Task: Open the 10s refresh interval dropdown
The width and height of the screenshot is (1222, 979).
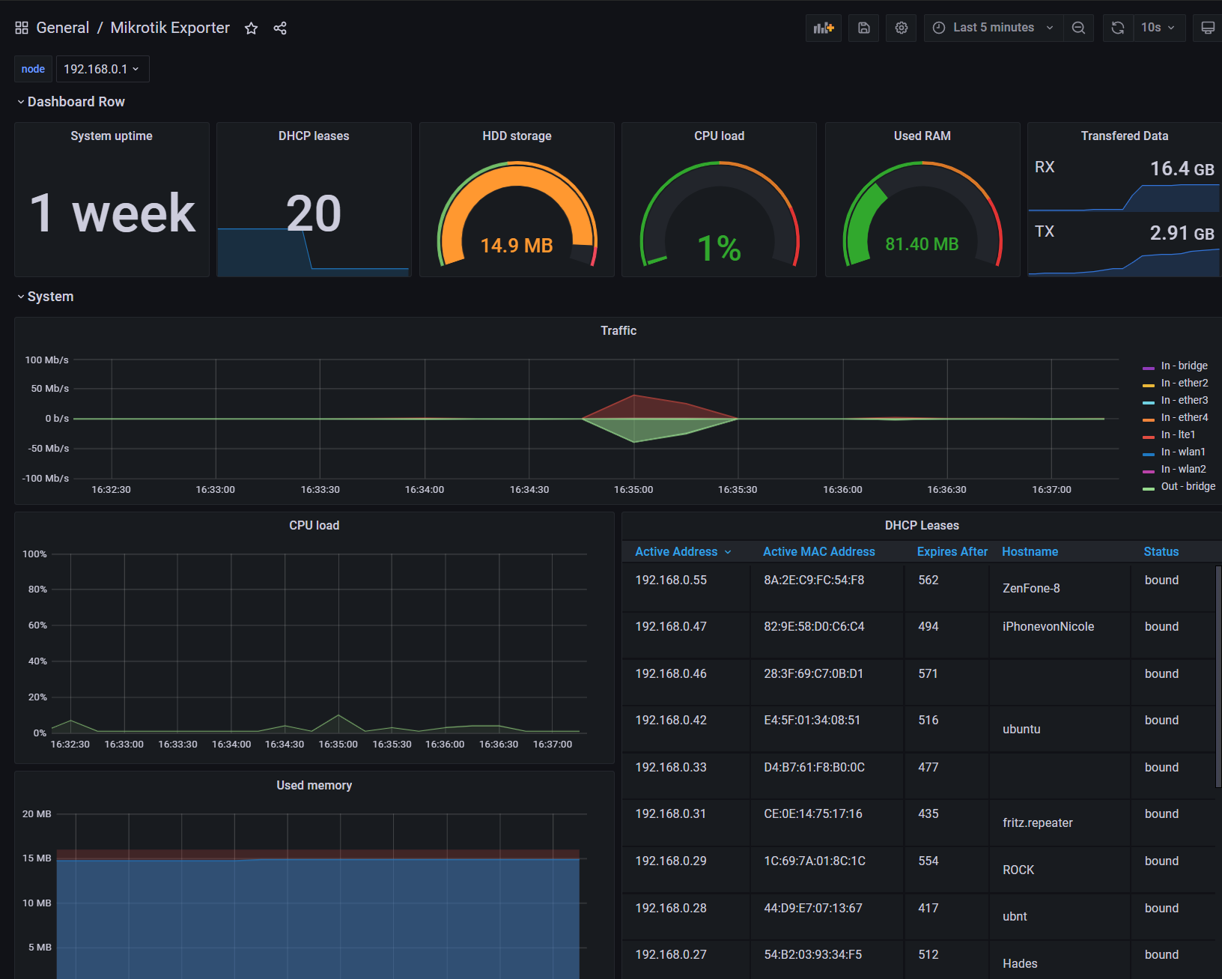Action: click(x=1158, y=28)
